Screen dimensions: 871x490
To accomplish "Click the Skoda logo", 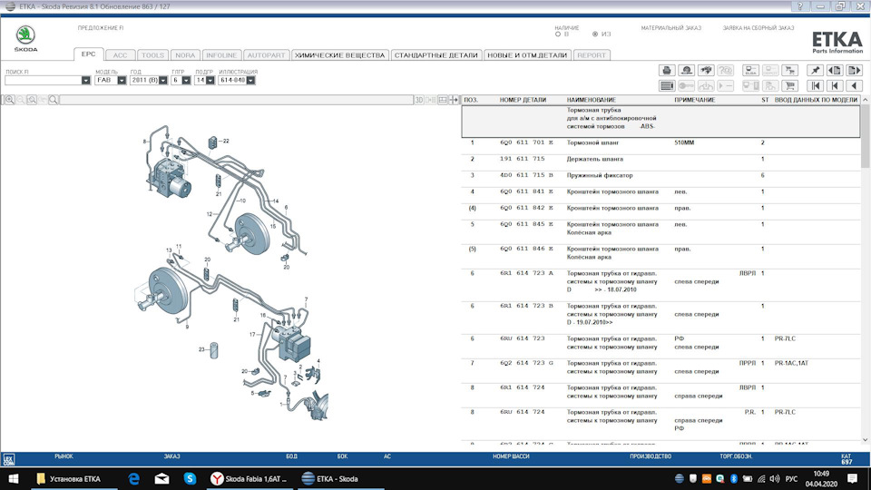I will [x=25, y=38].
